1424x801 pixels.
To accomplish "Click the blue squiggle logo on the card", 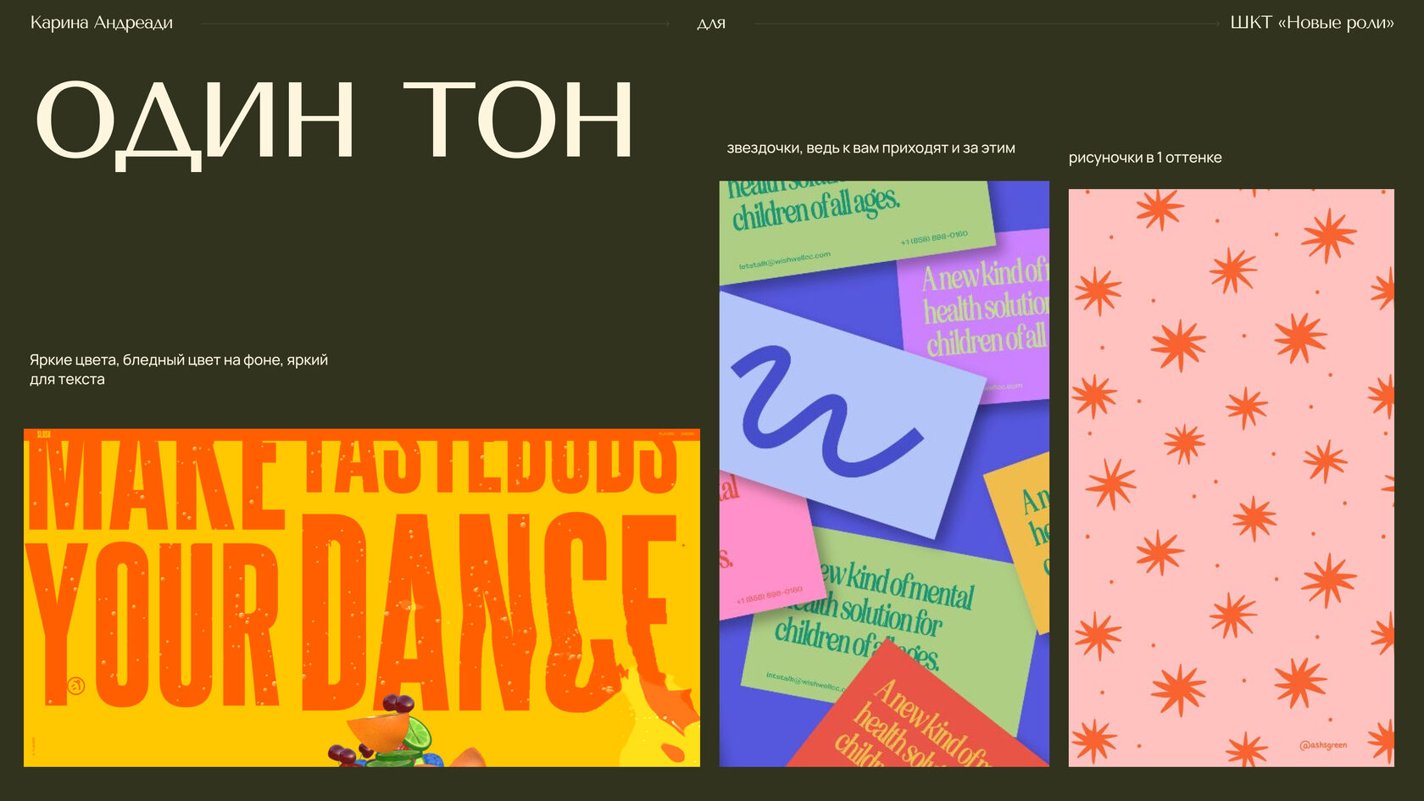I will click(826, 410).
